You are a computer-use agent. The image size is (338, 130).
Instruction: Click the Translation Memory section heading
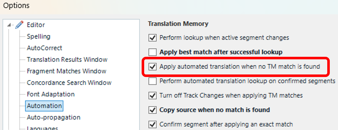[178, 24]
